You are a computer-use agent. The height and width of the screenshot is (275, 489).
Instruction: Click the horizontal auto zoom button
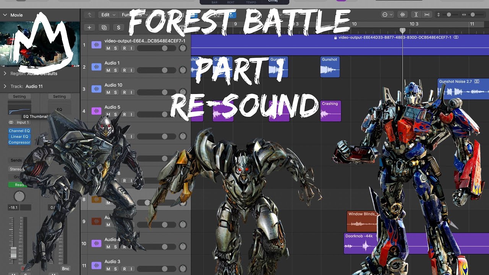[x=427, y=15]
